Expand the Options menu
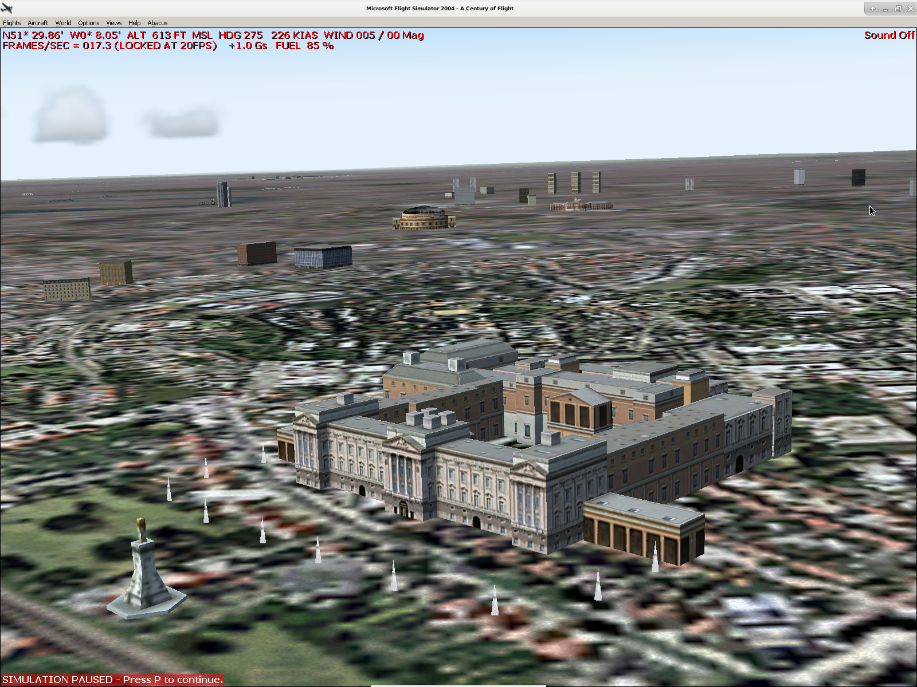The image size is (917, 687). pyautogui.click(x=89, y=23)
